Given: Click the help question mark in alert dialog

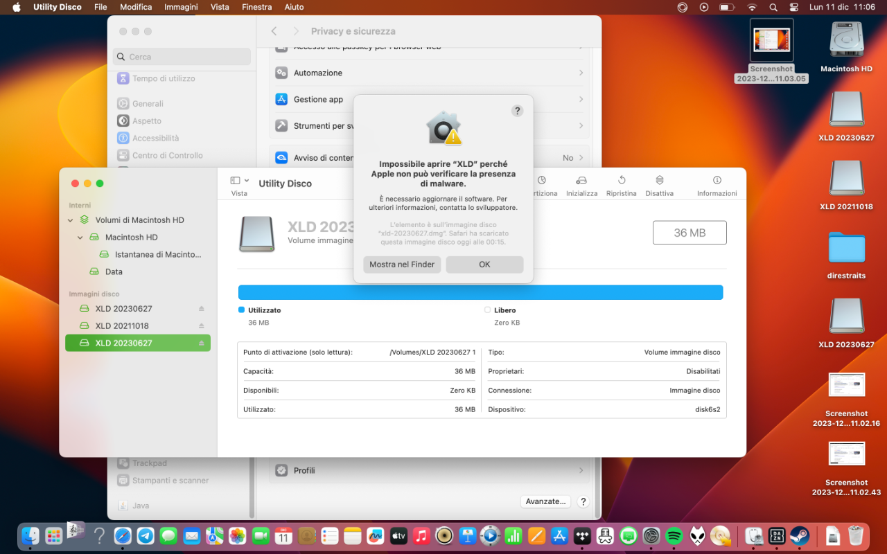Looking at the screenshot, I should click(x=517, y=111).
